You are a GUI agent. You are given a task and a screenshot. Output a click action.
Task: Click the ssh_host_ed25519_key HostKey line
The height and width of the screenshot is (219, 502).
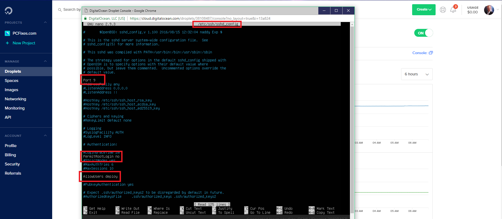click(121, 108)
